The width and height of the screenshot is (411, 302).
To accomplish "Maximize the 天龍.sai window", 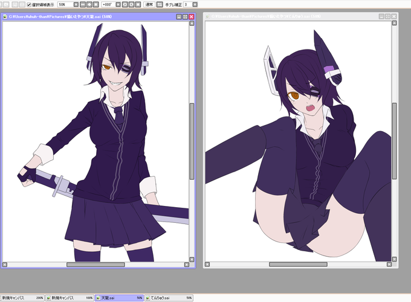I will click(x=186, y=17).
